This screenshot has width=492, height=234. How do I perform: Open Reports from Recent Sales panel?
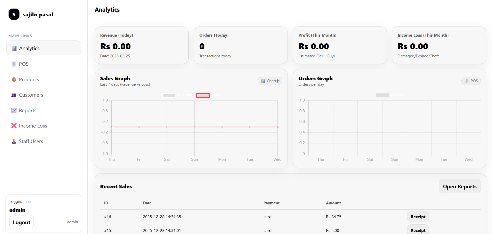pyautogui.click(x=459, y=186)
